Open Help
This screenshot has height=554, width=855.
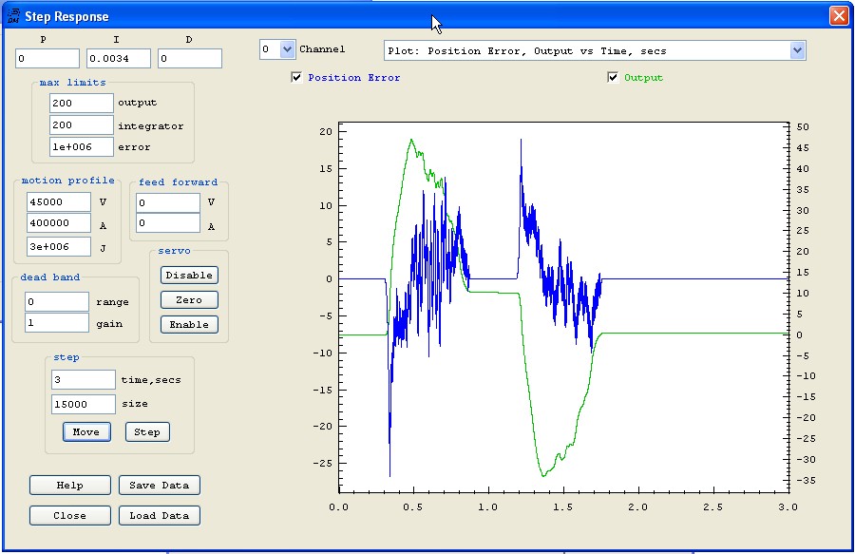pyautogui.click(x=69, y=486)
